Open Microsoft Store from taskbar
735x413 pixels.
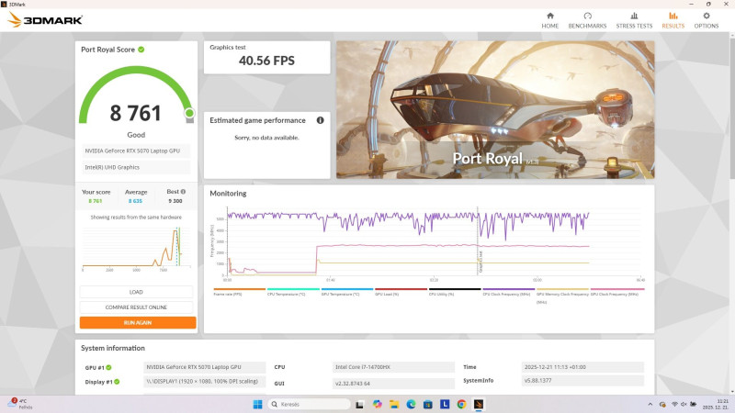click(427, 404)
